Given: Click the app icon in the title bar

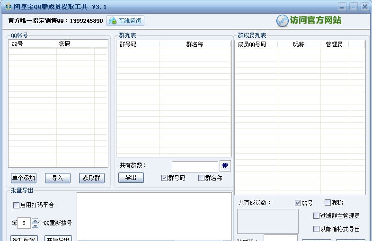Looking at the screenshot, I should pyautogui.click(x=9, y=7).
